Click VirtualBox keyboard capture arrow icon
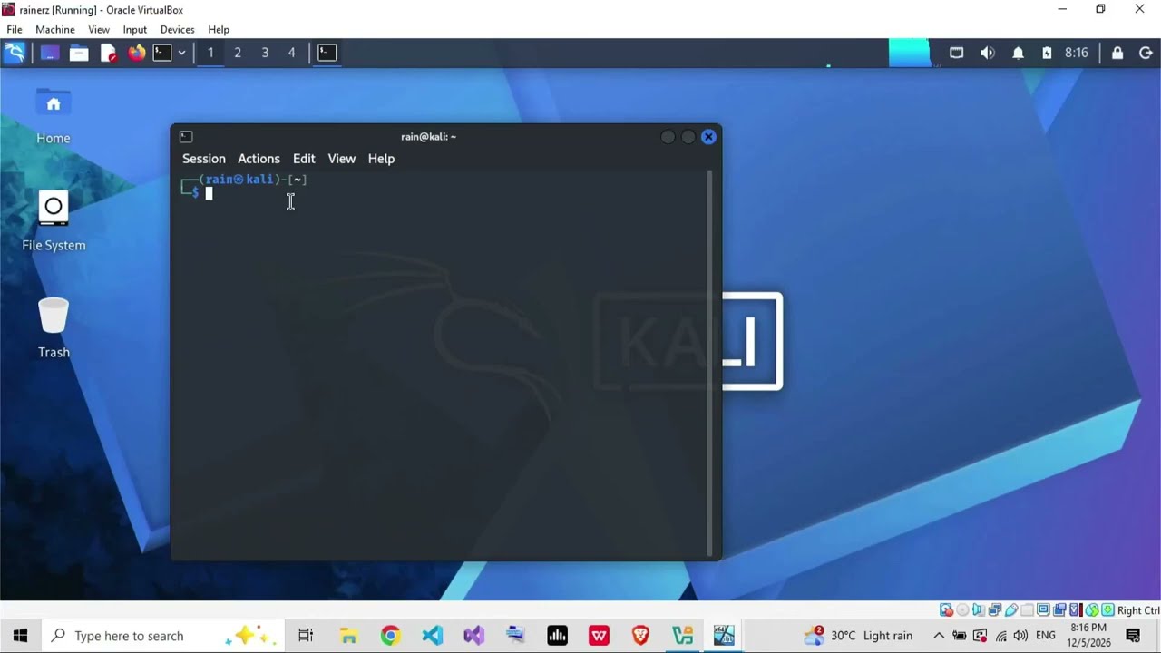 coord(1107,610)
